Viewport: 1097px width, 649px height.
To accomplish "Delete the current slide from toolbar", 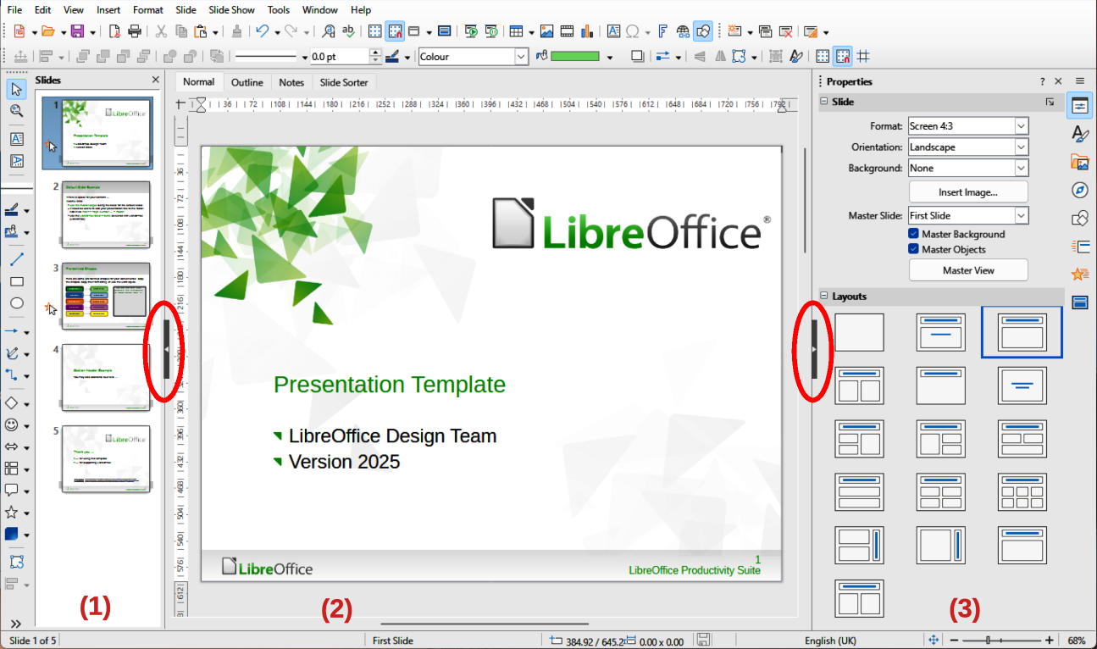I will pos(786,31).
